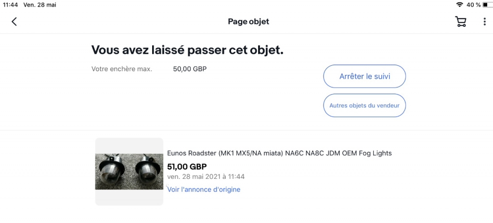Open the shopping cart

click(461, 22)
